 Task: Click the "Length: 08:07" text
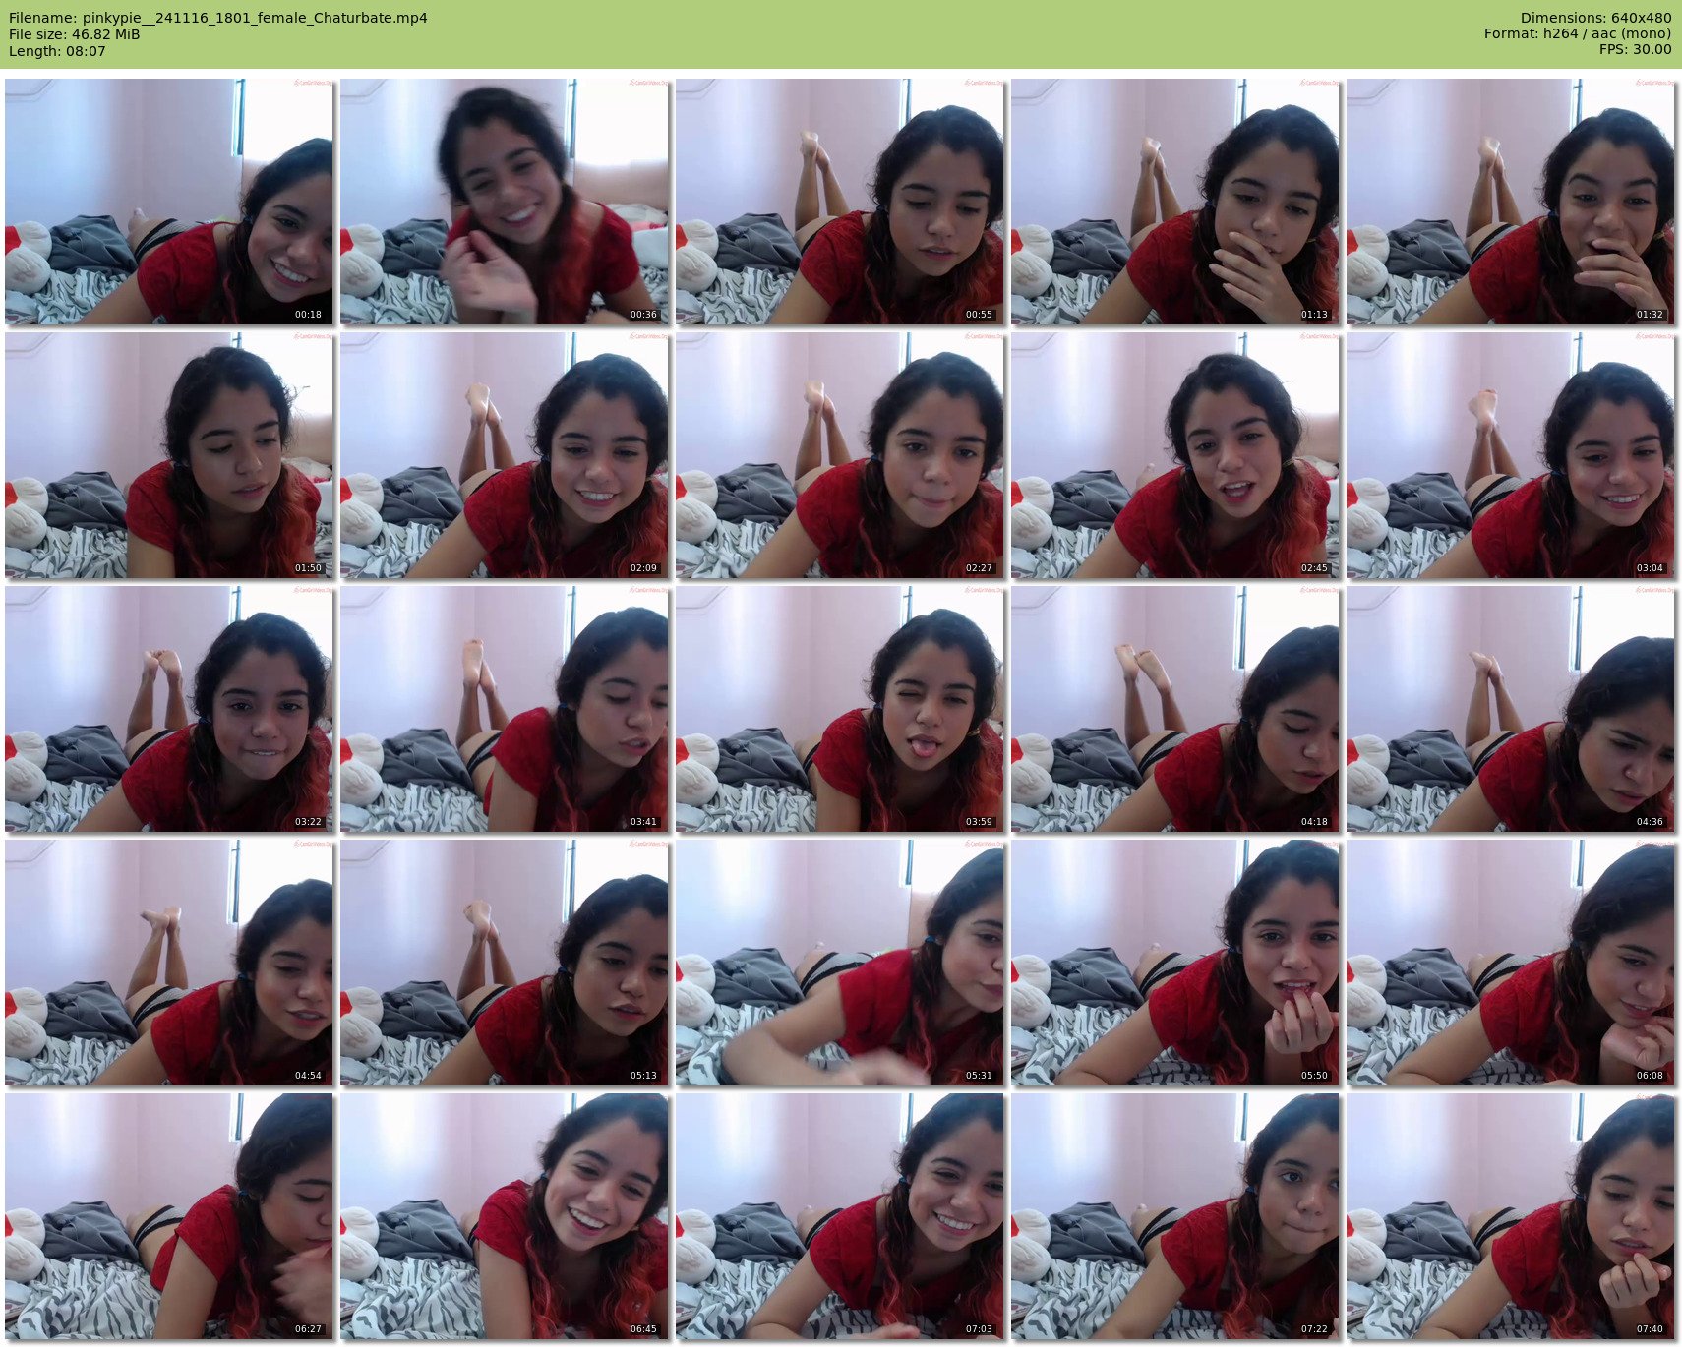[x=57, y=51]
